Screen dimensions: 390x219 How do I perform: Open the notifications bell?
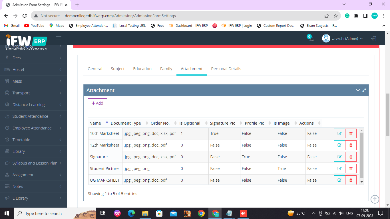tap(311, 38)
